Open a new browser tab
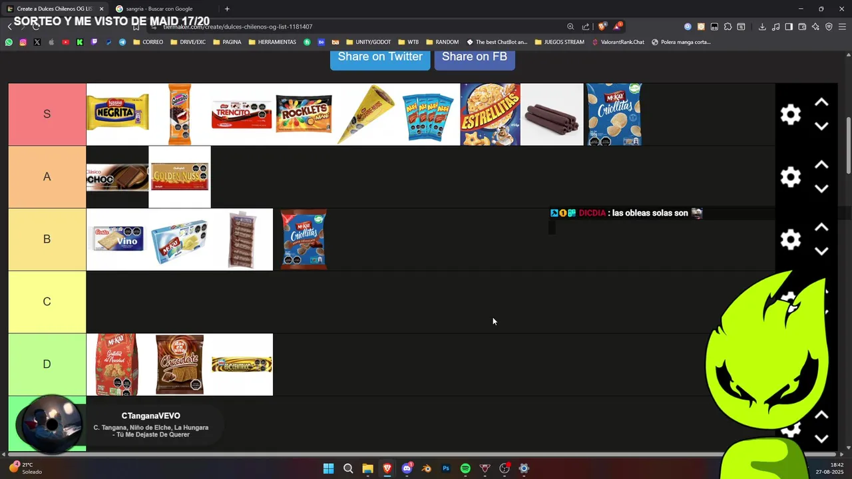Viewport: 852px width, 479px height. point(227,9)
